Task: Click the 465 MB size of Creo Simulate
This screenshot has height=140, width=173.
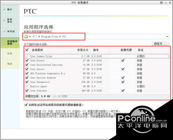Action: [86, 91]
